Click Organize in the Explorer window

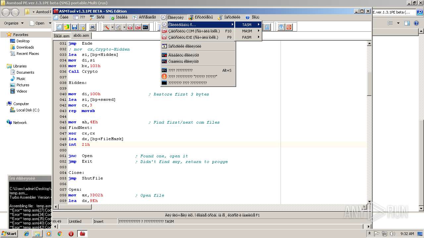(14, 23)
